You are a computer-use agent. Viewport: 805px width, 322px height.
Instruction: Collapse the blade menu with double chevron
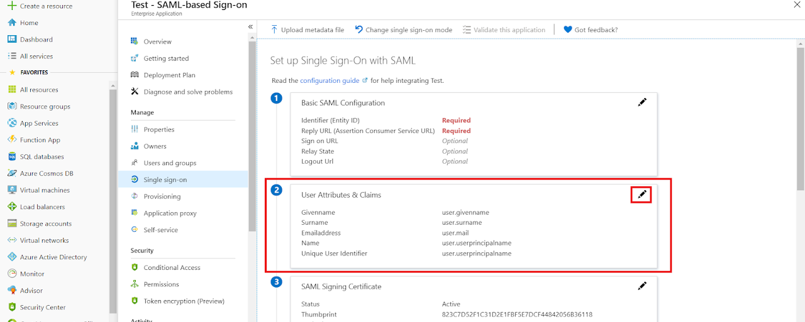[x=250, y=27]
